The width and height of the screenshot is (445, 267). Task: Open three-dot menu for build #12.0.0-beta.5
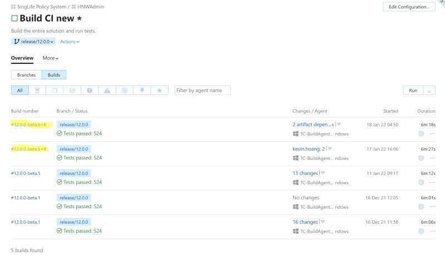click(432, 182)
